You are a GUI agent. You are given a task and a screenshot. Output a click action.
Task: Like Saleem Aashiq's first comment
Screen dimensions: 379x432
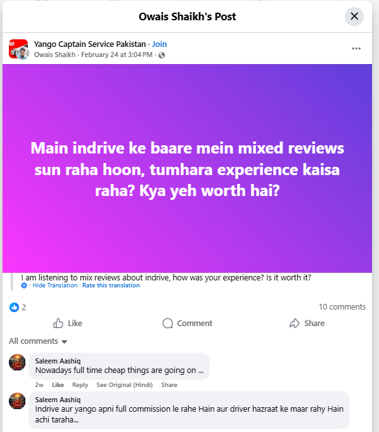click(x=58, y=385)
